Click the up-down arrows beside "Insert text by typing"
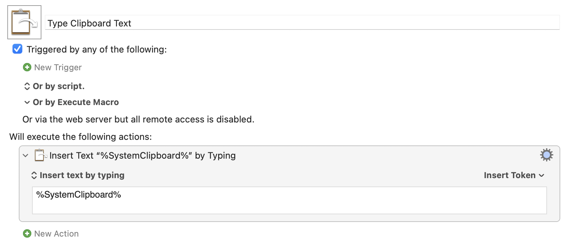570x247 pixels. pyautogui.click(x=34, y=175)
